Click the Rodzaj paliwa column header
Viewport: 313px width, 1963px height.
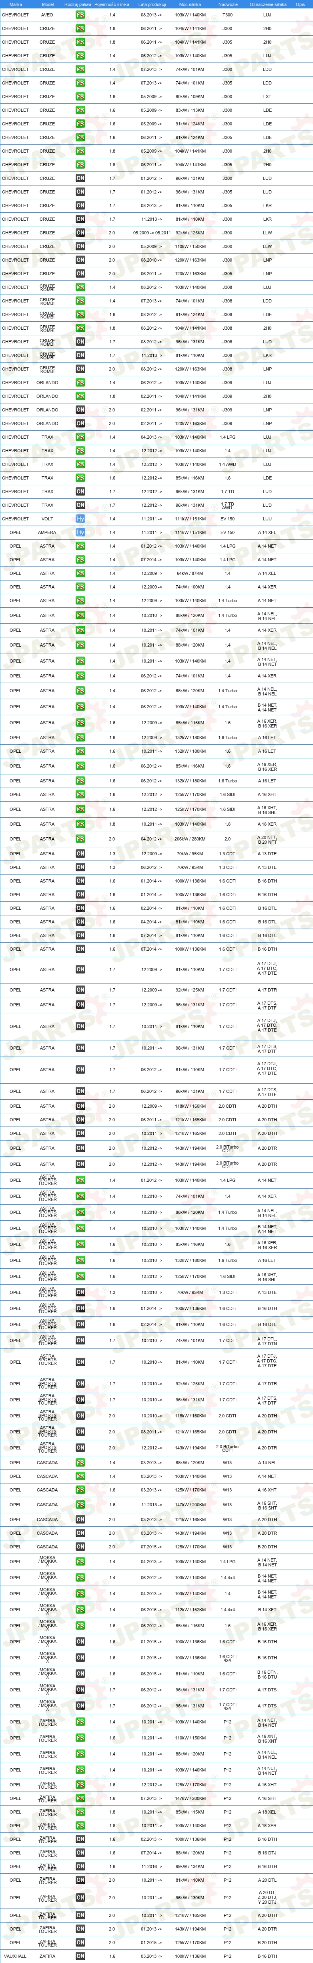78,4
